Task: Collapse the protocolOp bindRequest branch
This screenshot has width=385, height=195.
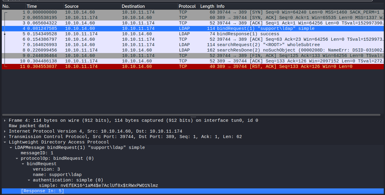Action: click(x=17, y=158)
